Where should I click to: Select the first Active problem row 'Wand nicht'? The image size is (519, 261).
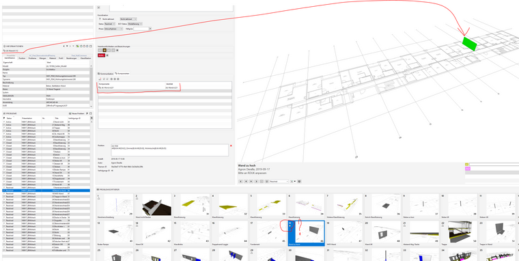(46, 122)
